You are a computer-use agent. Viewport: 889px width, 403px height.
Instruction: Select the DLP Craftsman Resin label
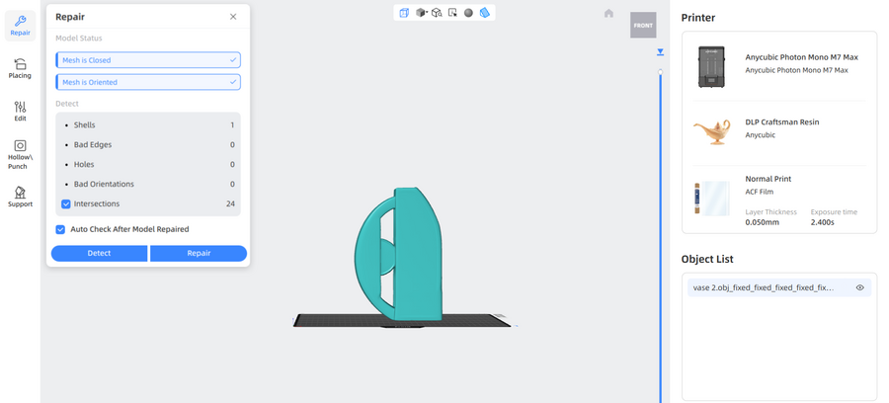click(782, 122)
